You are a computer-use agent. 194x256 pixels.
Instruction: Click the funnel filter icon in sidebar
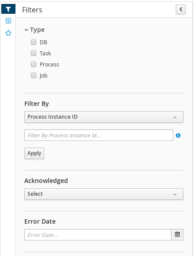coord(8,9)
